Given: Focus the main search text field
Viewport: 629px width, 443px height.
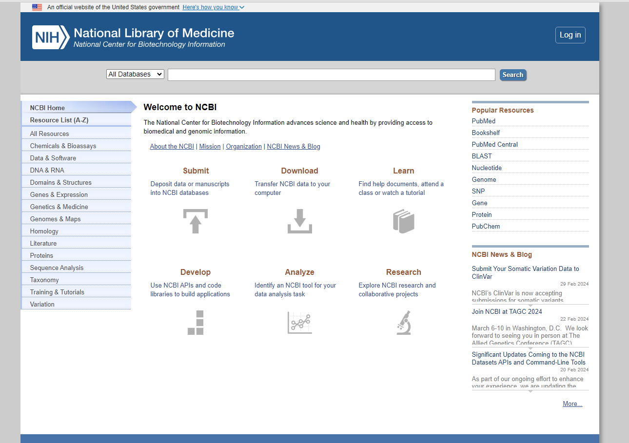Looking at the screenshot, I should point(332,75).
